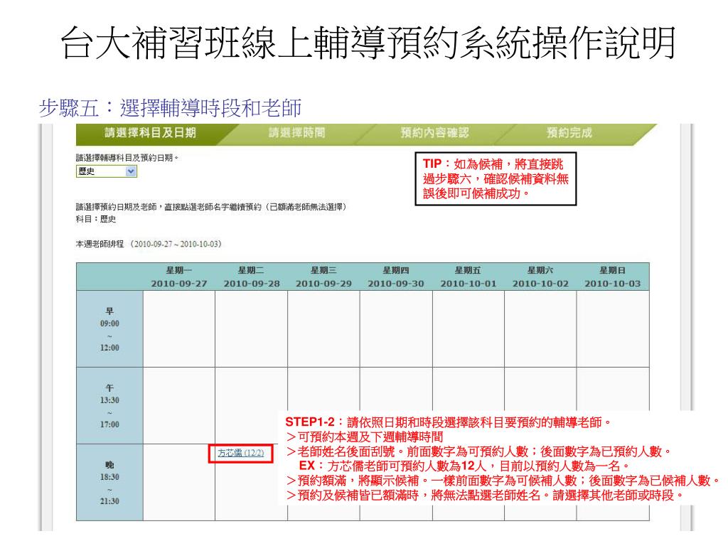This screenshot has width=728, height=546.
Task: Click the 星期五 2010-10-01 column header
Action: pos(468,277)
